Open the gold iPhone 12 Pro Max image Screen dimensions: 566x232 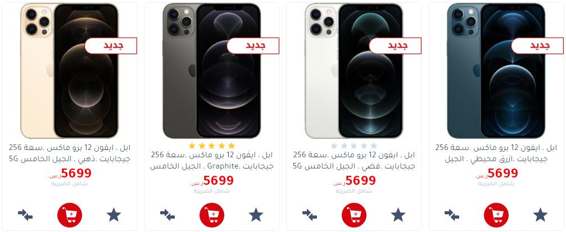[x=69, y=71]
